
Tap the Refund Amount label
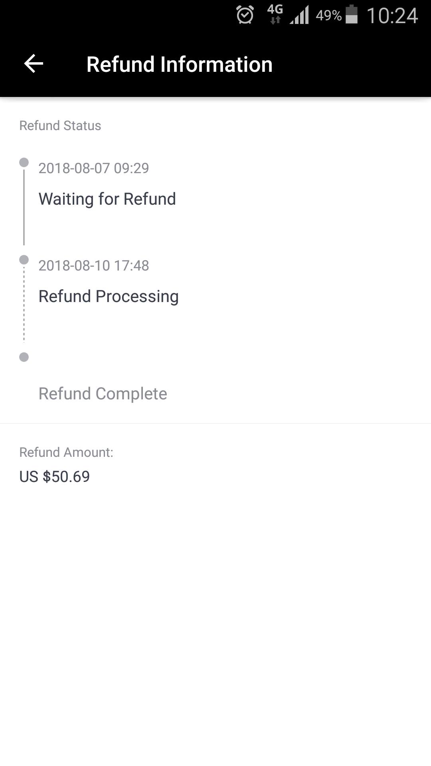click(66, 452)
